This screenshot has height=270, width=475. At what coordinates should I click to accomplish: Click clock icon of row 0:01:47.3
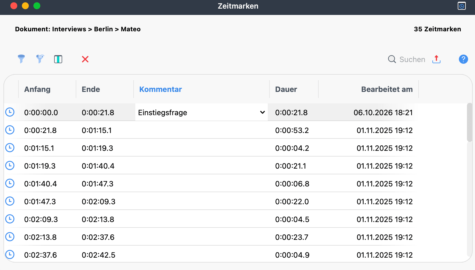(x=10, y=201)
